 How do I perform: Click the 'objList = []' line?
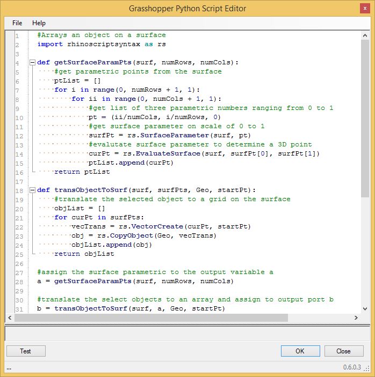coord(80,209)
